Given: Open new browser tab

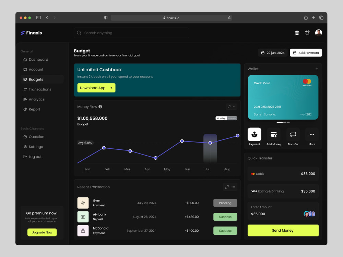Looking at the screenshot, I should pyautogui.click(x=313, y=17).
